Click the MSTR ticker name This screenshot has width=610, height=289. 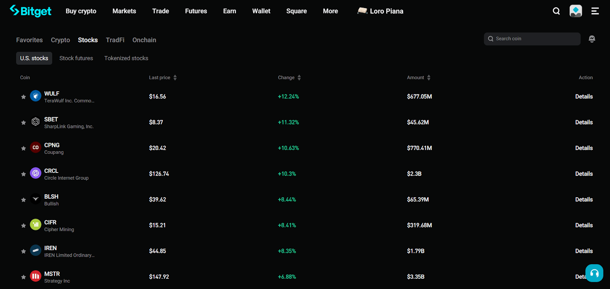click(x=52, y=274)
